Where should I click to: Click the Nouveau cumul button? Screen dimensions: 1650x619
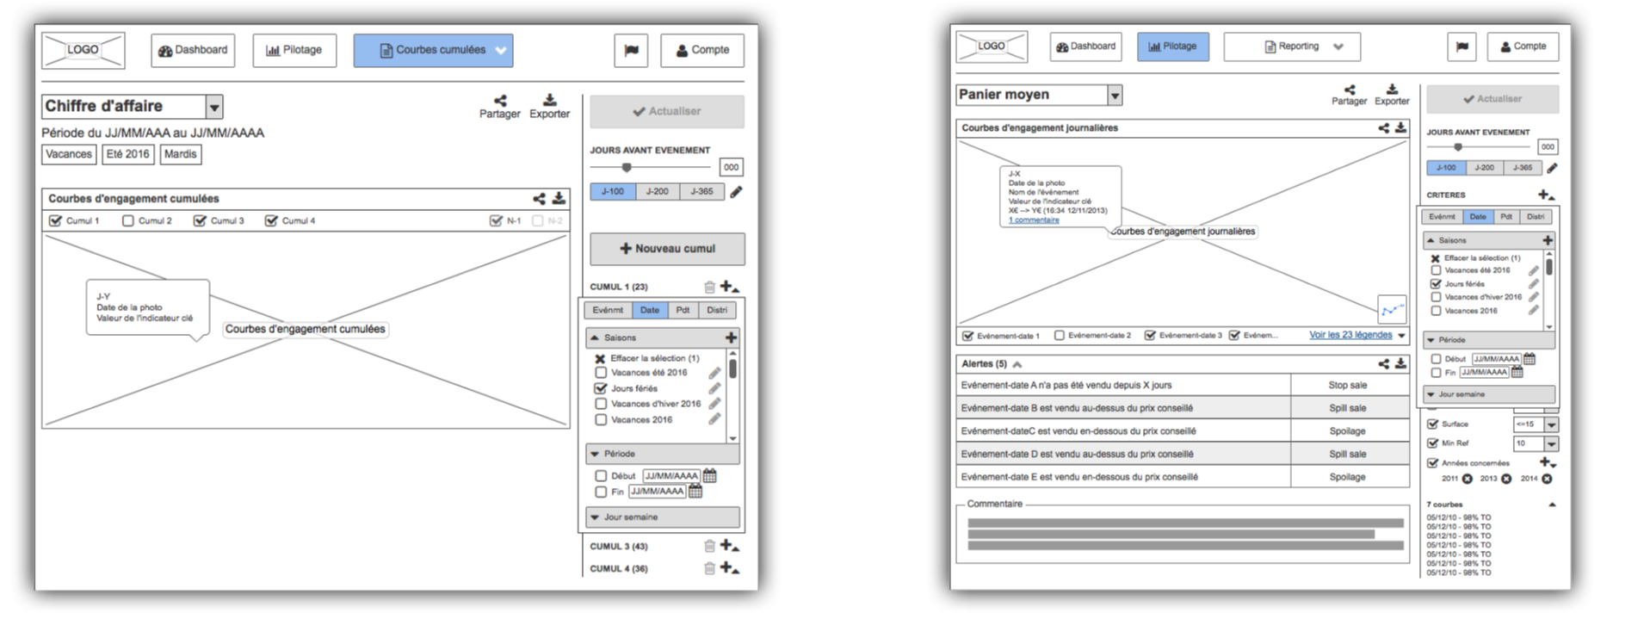(x=667, y=249)
